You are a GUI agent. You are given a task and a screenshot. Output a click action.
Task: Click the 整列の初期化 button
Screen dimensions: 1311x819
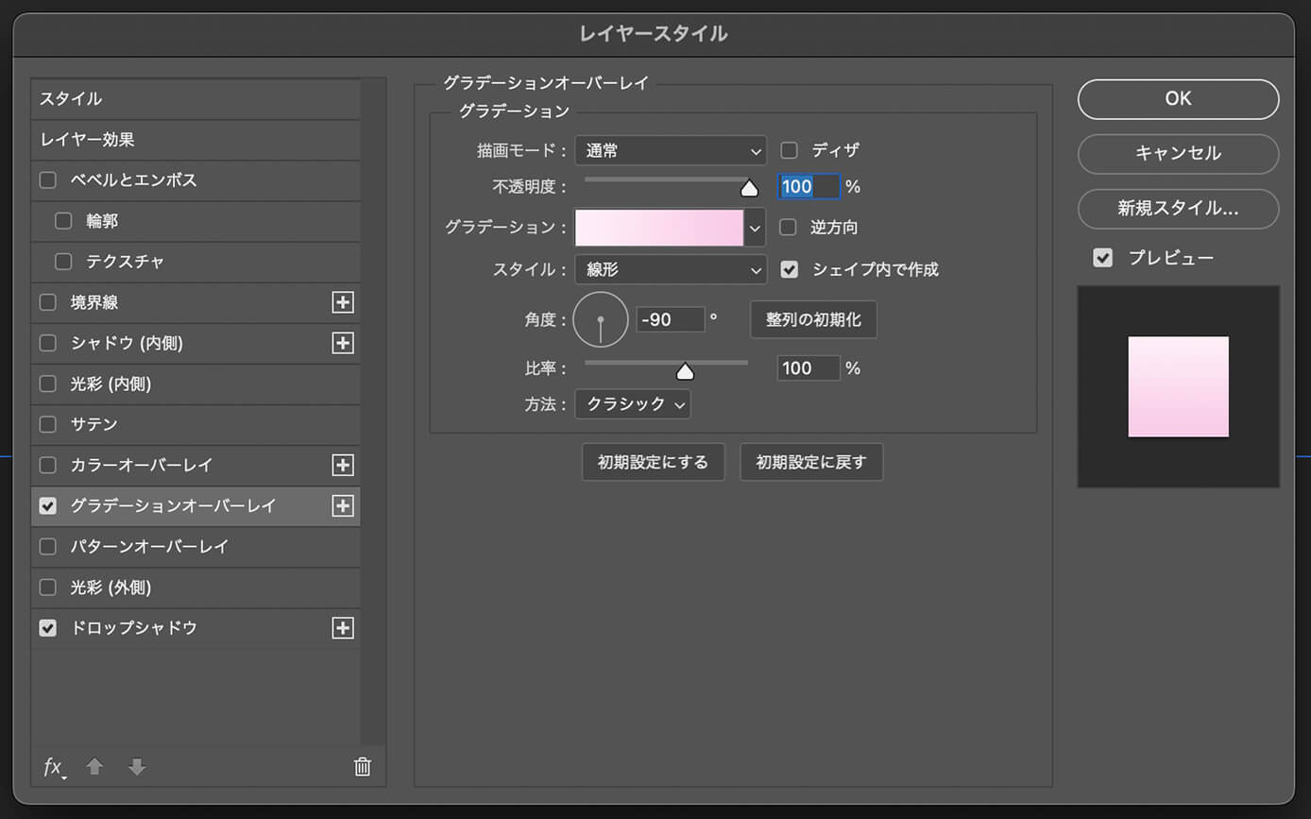pos(813,320)
